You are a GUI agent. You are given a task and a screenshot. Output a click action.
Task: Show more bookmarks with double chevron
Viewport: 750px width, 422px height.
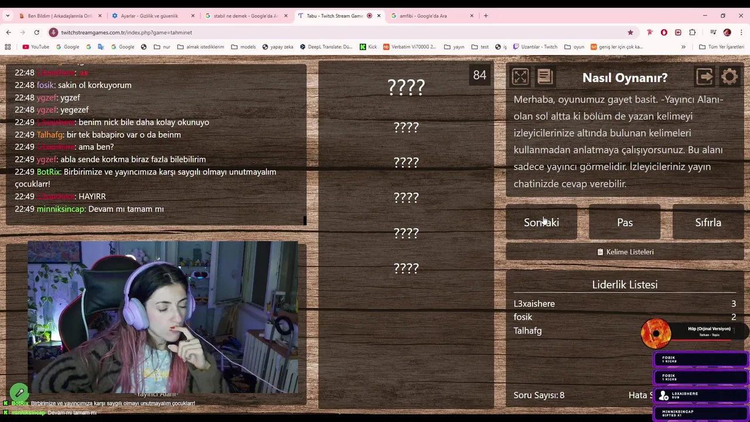click(683, 47)
